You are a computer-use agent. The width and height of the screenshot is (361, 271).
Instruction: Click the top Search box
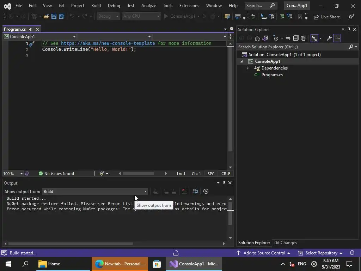[x=261, y=6]
